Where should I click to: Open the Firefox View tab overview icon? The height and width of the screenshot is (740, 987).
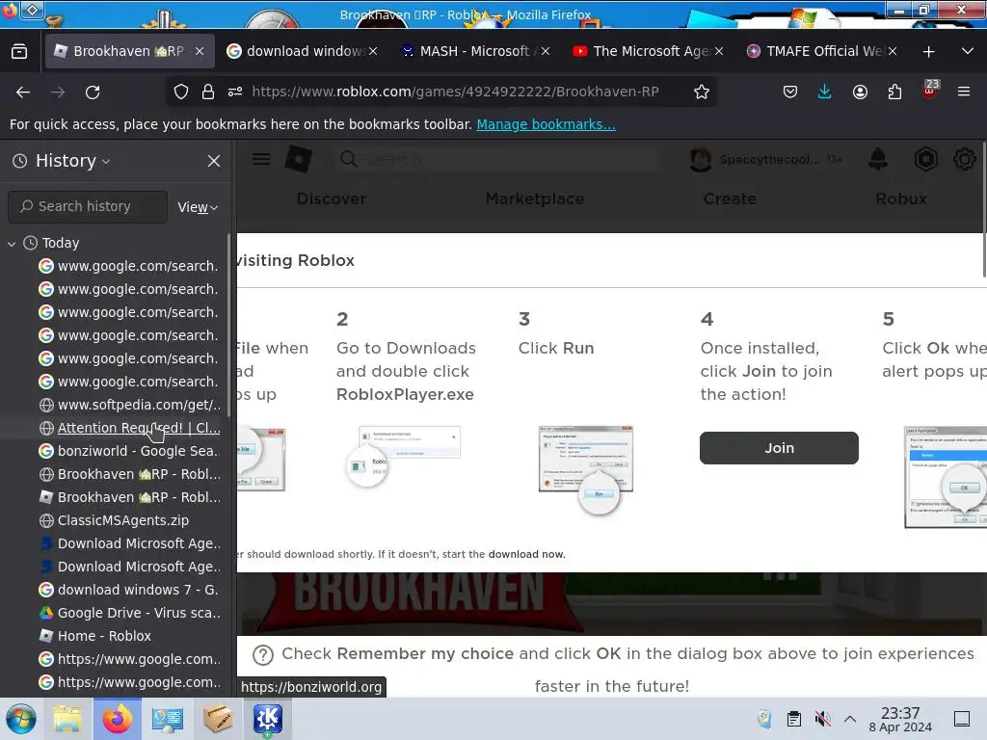click(x=19, y=52)
